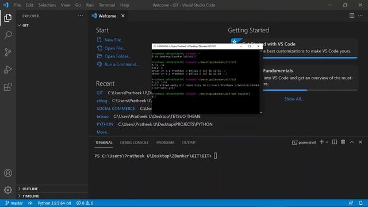Open the Go menu
The image size is (368, 207).
tap(78, 5)
